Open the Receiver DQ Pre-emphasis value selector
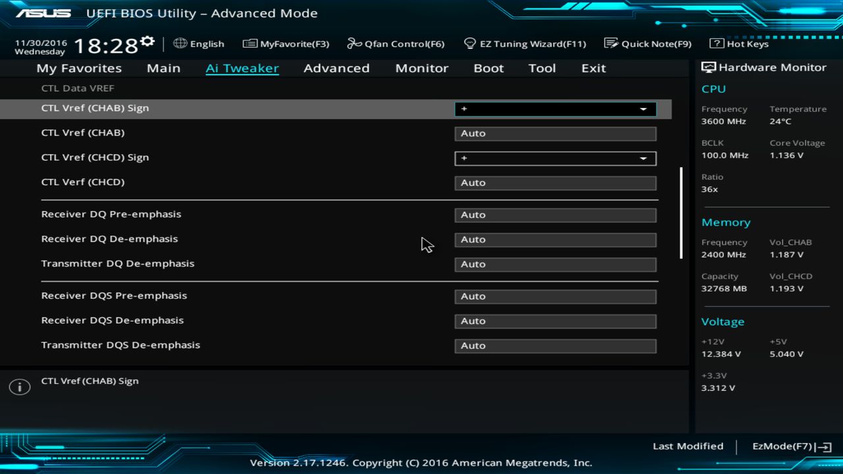Image resolution: width=843 pixels, height=474 pixels. (x=555, y=215)
